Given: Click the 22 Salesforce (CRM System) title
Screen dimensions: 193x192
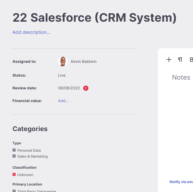Looking at the screenshot, I should (x=95, y=18).
